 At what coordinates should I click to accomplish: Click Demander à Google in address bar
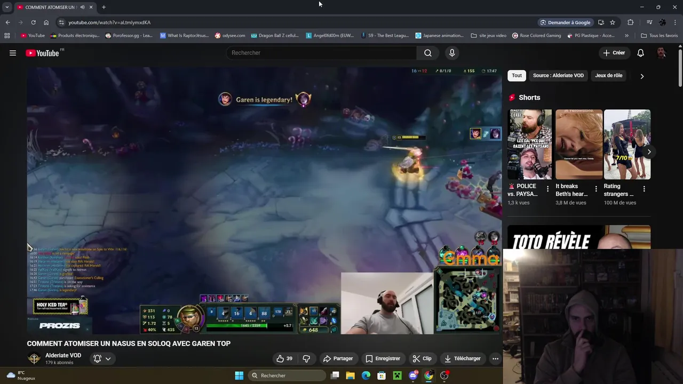(x=565, y=22)
